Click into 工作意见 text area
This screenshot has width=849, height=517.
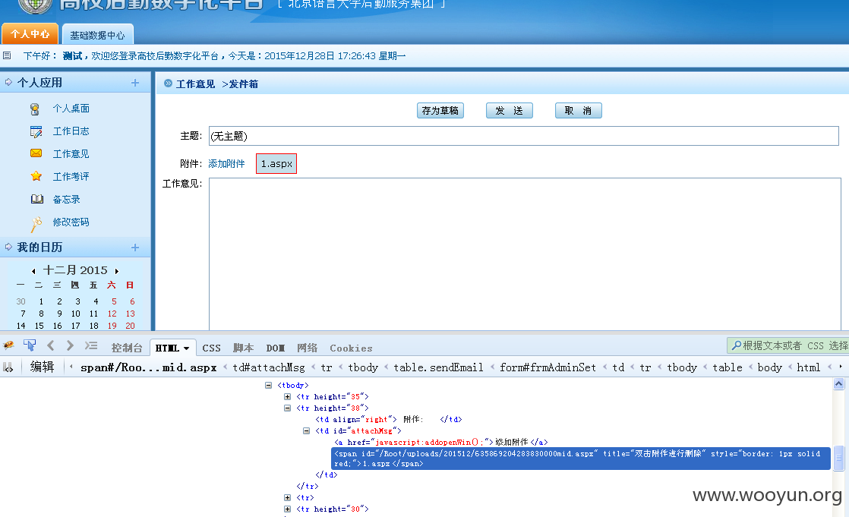point(525,254)
